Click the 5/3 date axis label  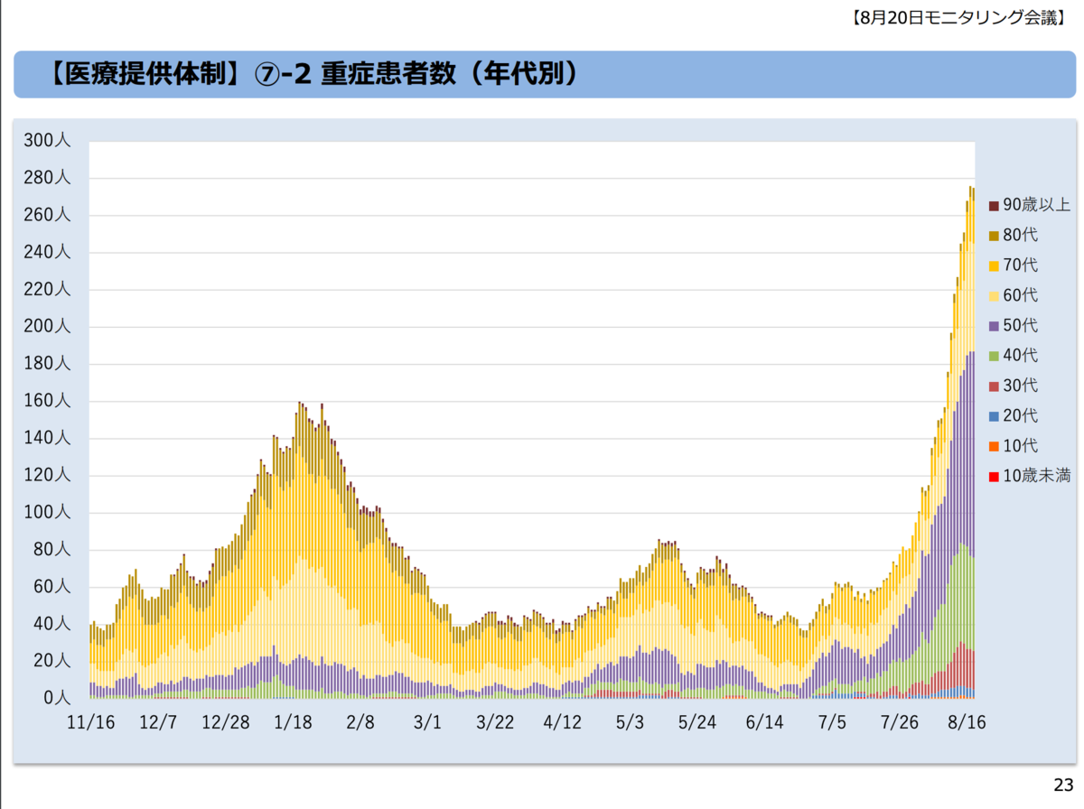630,723
